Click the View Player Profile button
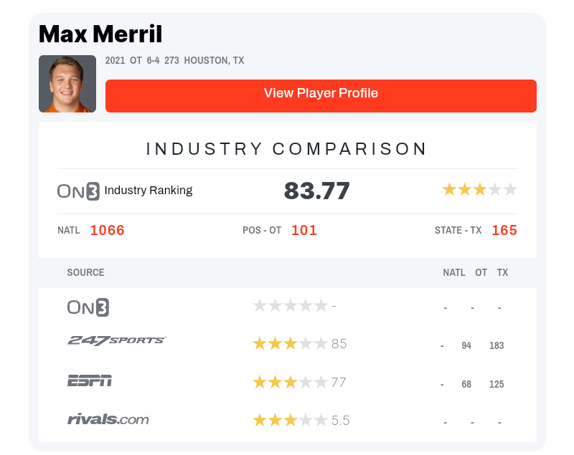Image resolution: width=574 pixels, height=455 pixels. pos(321,95)
